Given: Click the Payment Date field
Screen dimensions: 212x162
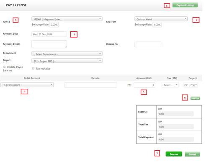Looking at the screenshot, I should pos(49,34).
